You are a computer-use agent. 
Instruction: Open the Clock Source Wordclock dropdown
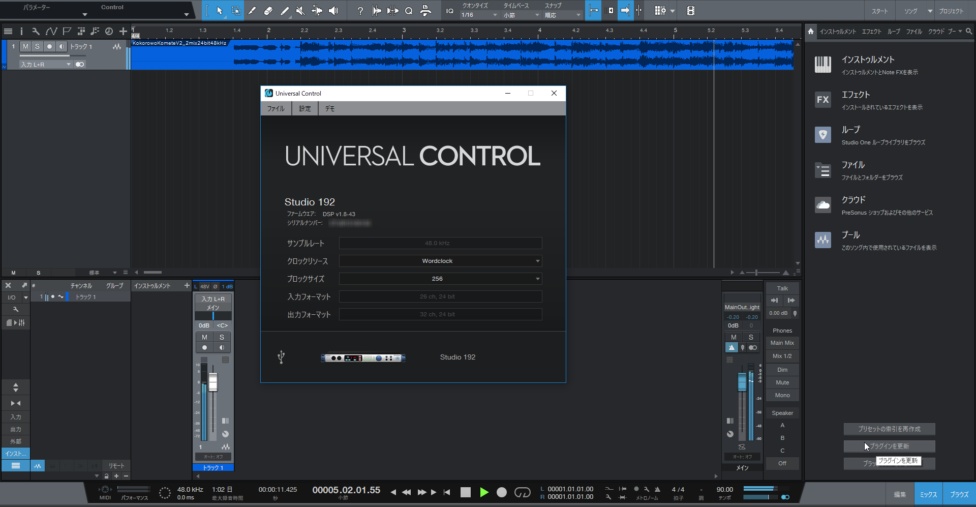(440, 261)
